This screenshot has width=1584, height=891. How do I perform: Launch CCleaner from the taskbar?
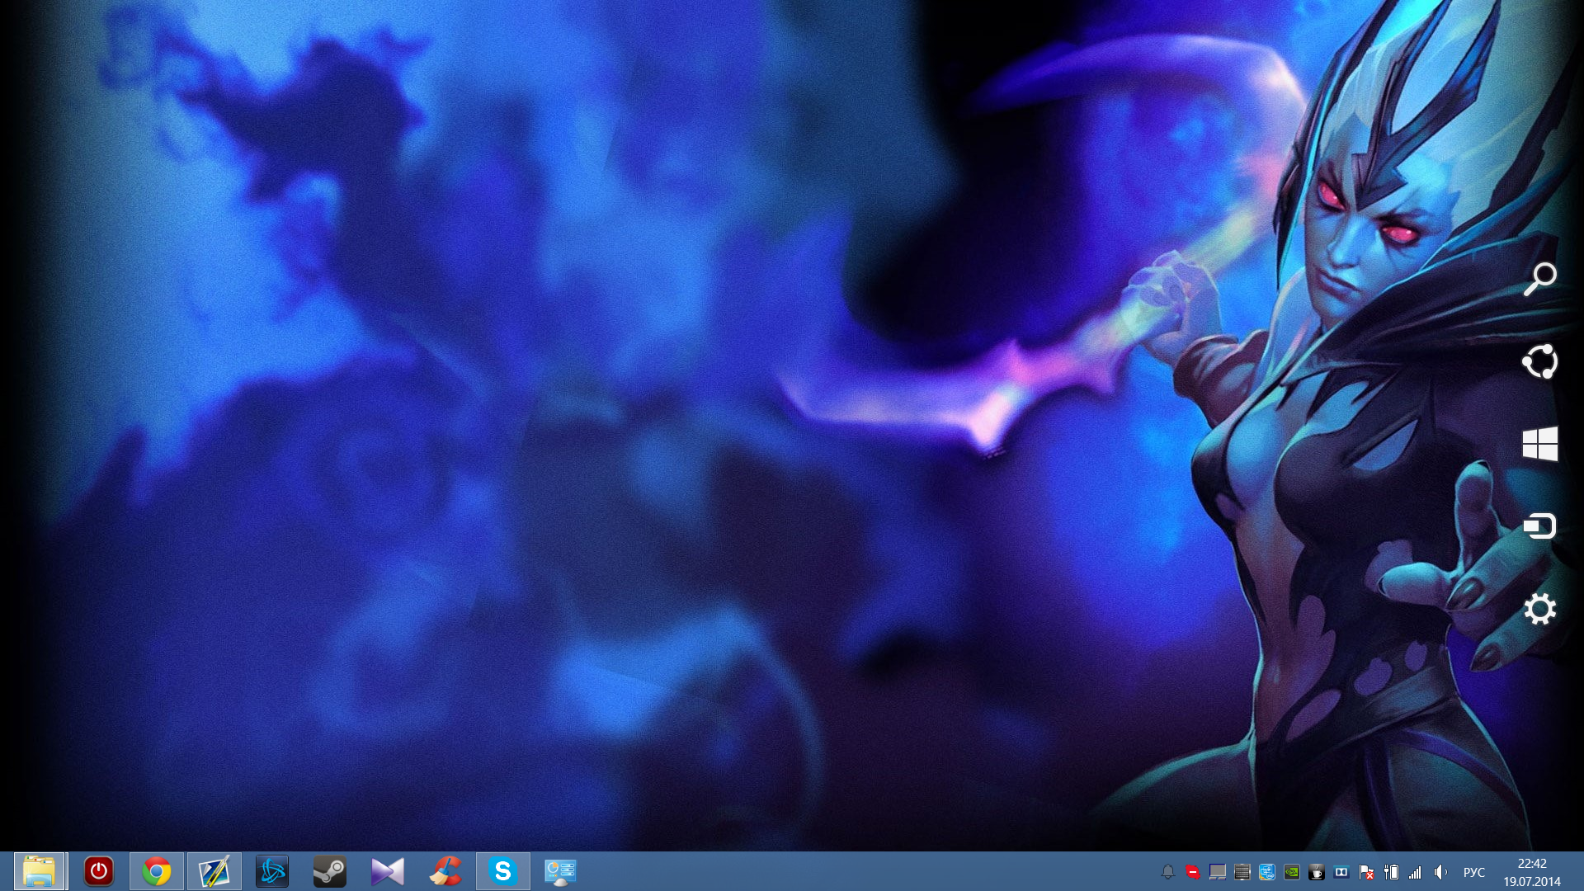445,871
